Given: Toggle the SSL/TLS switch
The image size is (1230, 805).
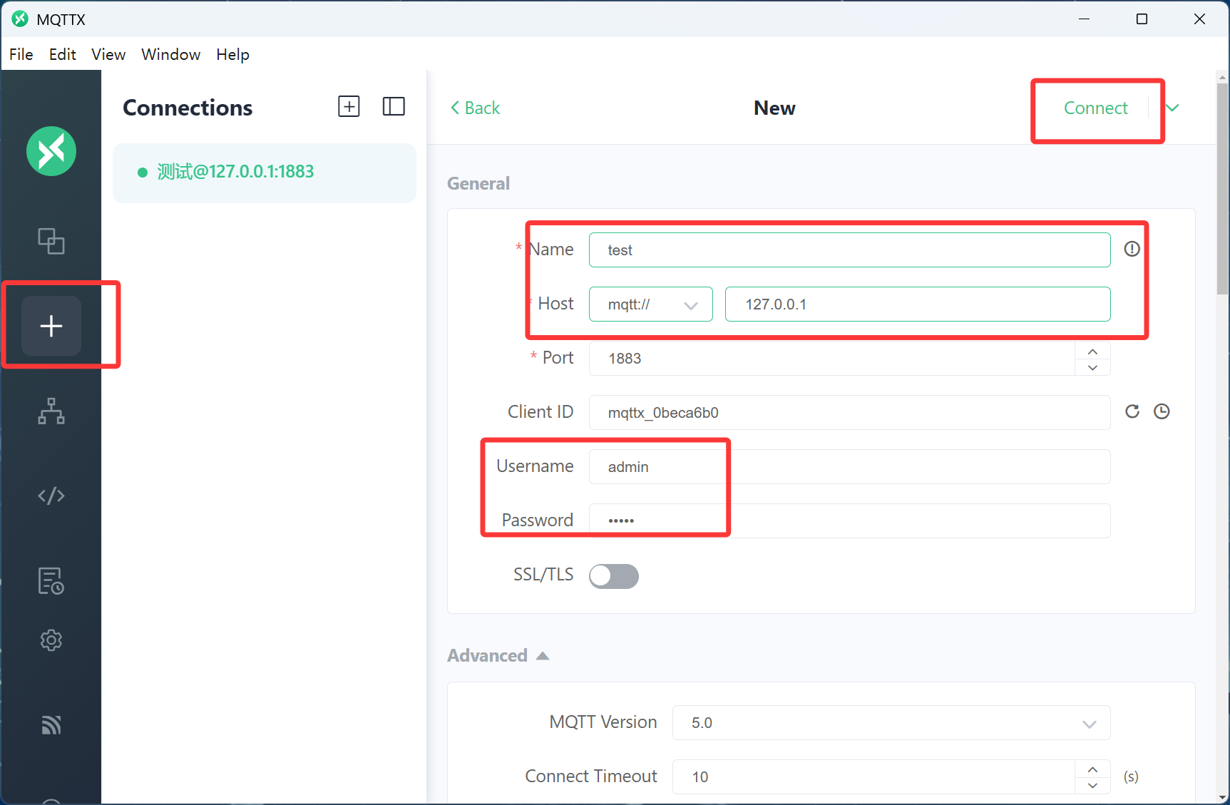Looking at the screenshot, I should click(x=614, y=576).
